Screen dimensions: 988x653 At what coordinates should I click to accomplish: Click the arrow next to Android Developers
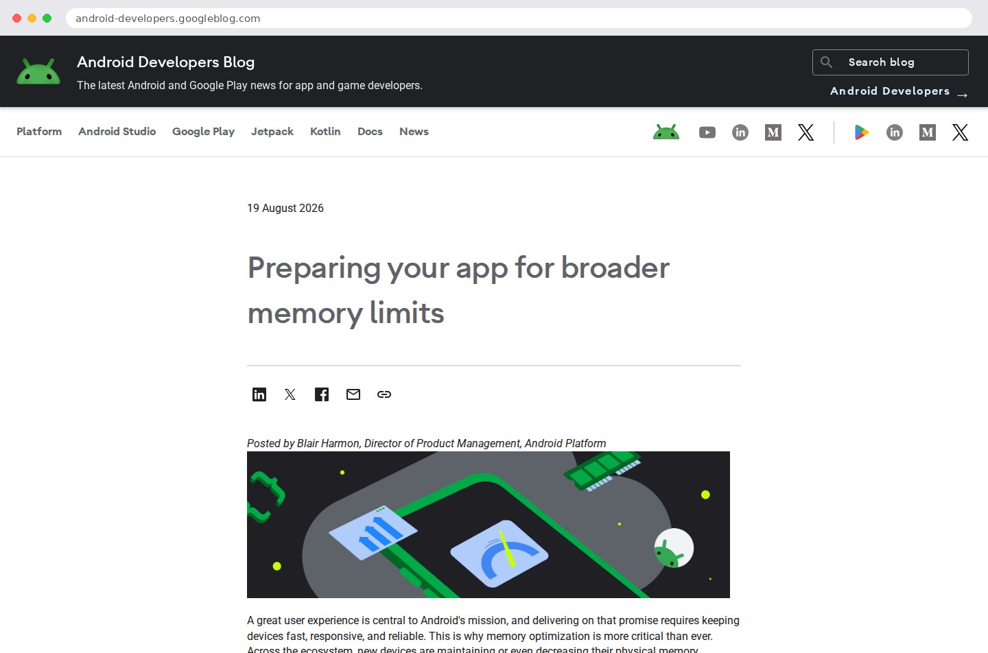962,95
